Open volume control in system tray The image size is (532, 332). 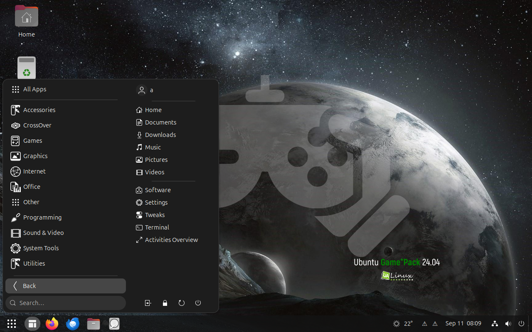508,324
